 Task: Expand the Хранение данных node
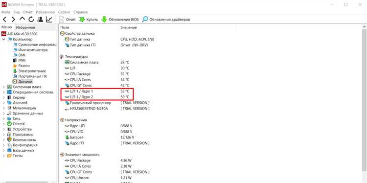point(3,113)
